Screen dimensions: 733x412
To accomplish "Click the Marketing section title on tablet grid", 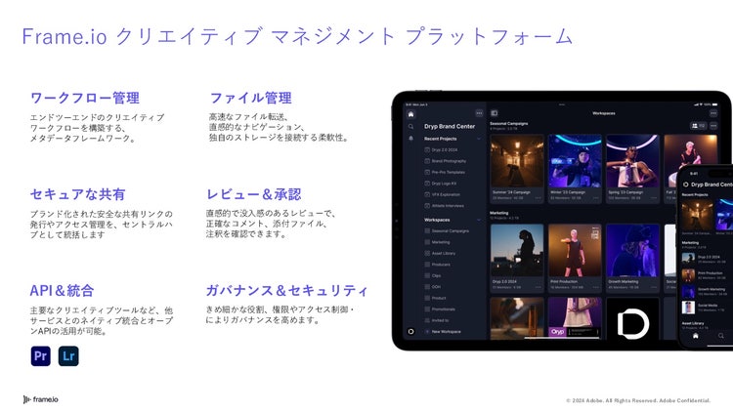I will coord(498,213).
